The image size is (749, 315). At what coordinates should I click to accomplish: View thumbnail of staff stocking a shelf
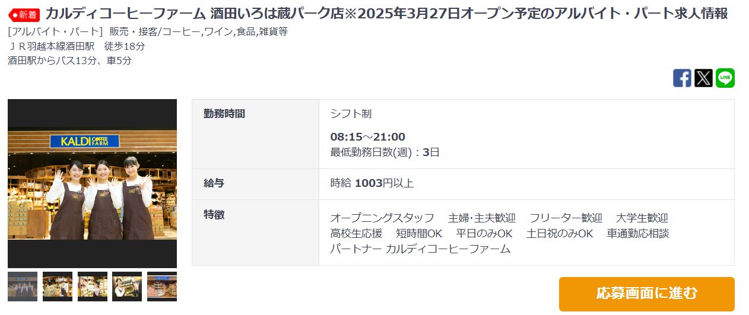point(93,287)
